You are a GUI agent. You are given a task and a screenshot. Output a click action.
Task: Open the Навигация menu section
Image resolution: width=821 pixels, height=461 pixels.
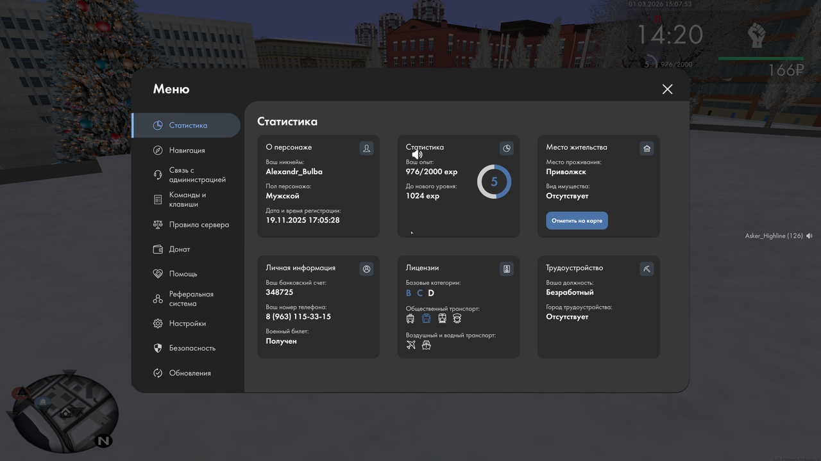point(187,150)
